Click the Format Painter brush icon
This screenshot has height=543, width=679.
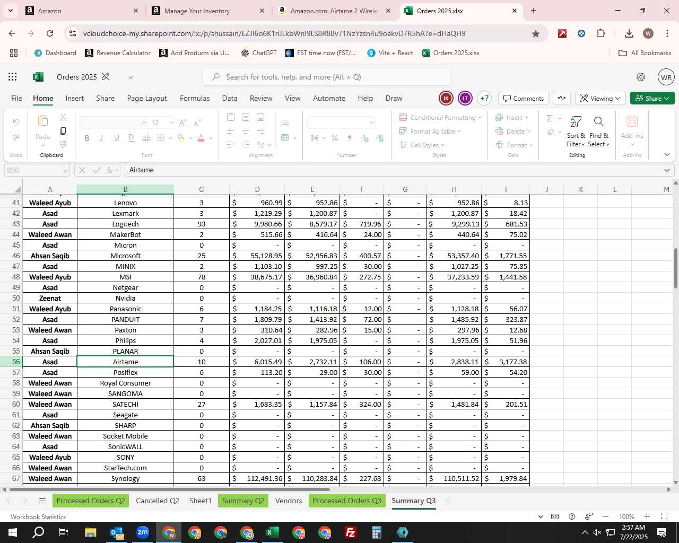coord(63,145)
